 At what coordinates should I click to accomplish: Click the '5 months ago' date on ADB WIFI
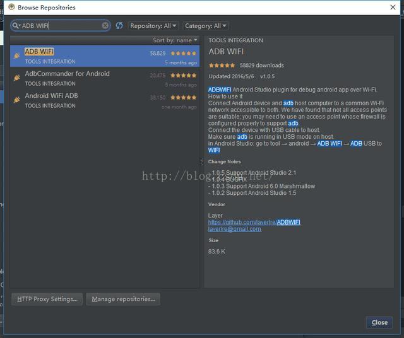pos(181,62)
